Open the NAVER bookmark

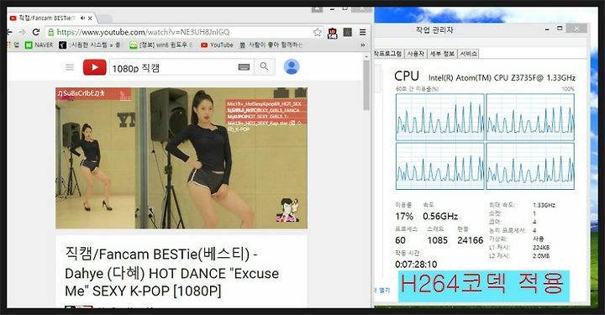[x=39, y=45]
